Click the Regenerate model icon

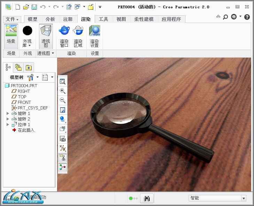(69, 7)
